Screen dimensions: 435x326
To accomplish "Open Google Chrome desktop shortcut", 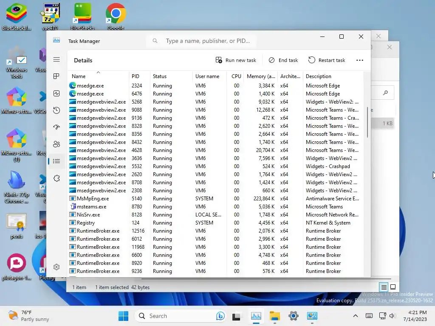I will (116, 17).
